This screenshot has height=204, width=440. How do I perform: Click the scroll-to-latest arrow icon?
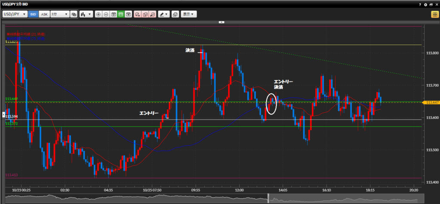click(128, 14)
